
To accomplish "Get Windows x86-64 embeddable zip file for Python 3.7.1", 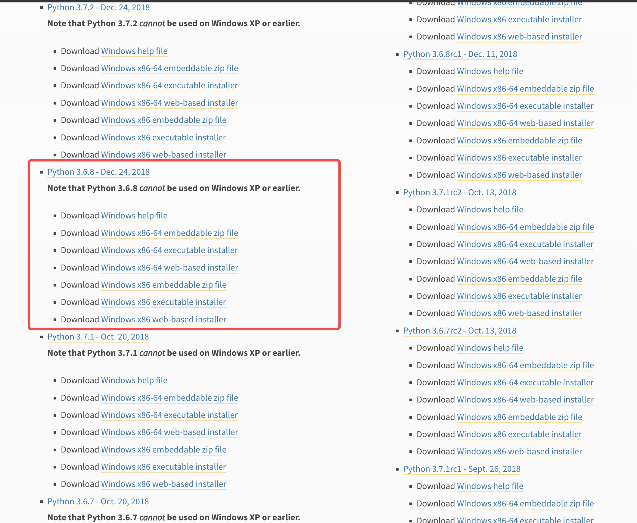I will point(169,398).
